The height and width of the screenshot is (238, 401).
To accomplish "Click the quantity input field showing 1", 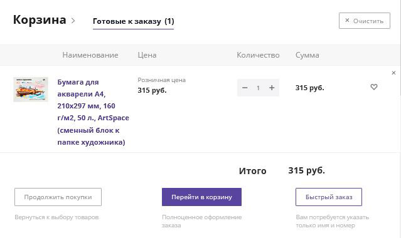I will (259, 88).
